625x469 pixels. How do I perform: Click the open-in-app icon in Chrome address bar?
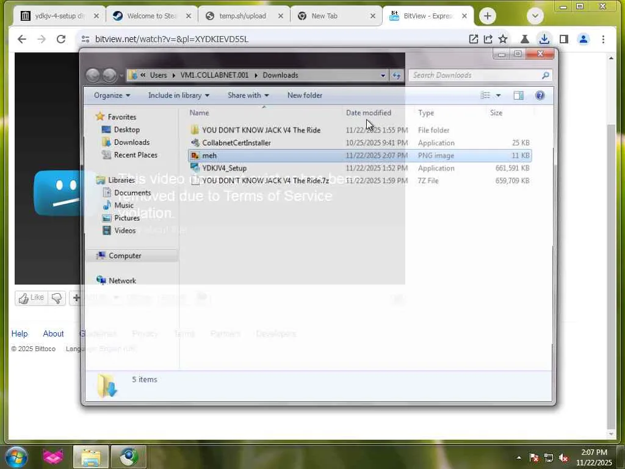tap(473, 39)
